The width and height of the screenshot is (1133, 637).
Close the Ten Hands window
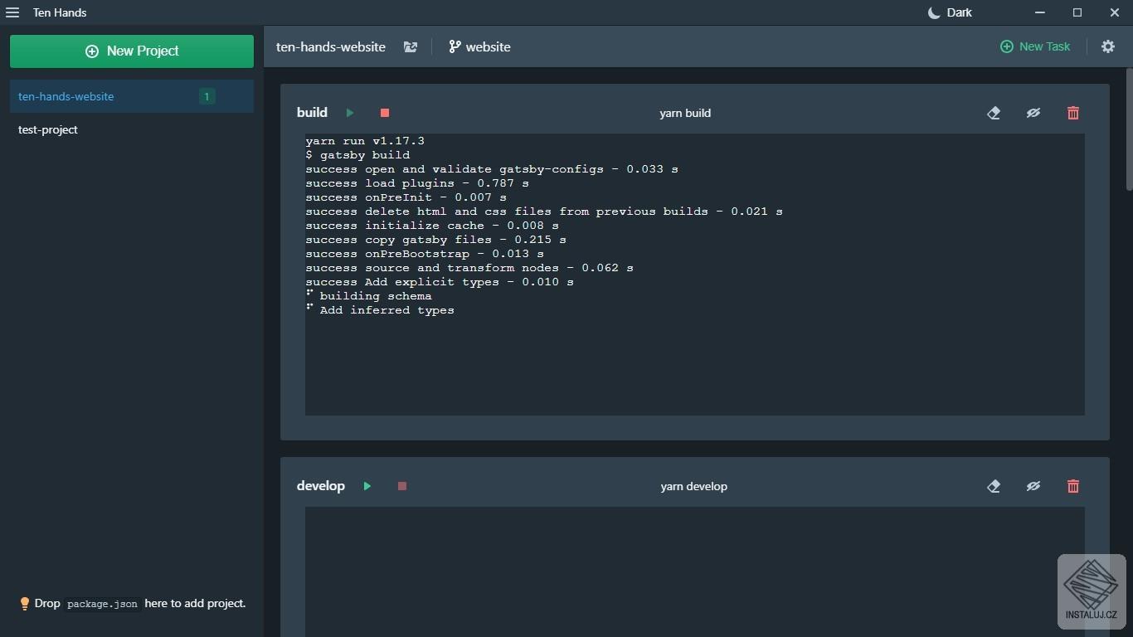pyautogui.click(x=1115, y=12)
